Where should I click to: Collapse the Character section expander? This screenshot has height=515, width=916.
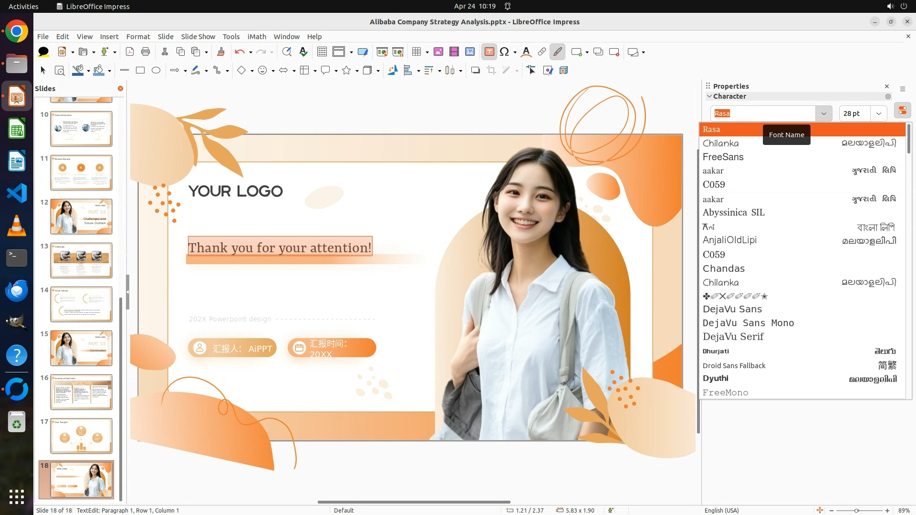(x=709, y=96)
